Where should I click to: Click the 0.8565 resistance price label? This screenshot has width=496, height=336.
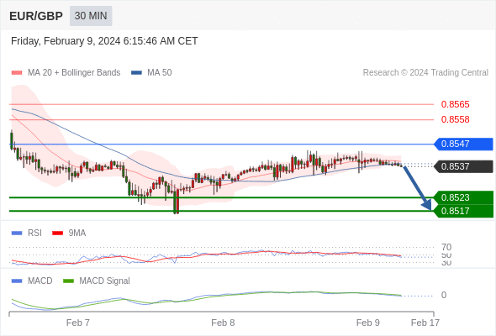coord(455,104)
